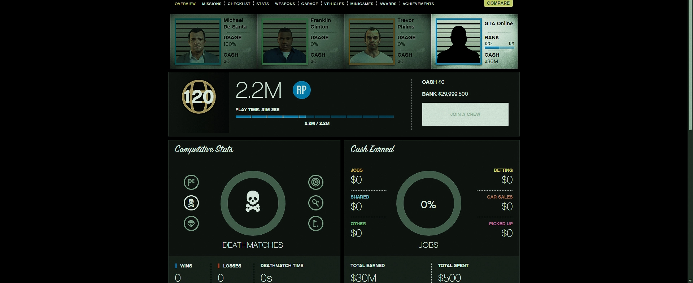This screenshot has width=693, height=283.
Task: Select the Trevor Philips character card
Action: point(388,42)
